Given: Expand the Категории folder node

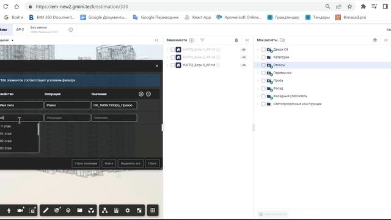Looking at the screenshot, I should click(x=258, y=57).
